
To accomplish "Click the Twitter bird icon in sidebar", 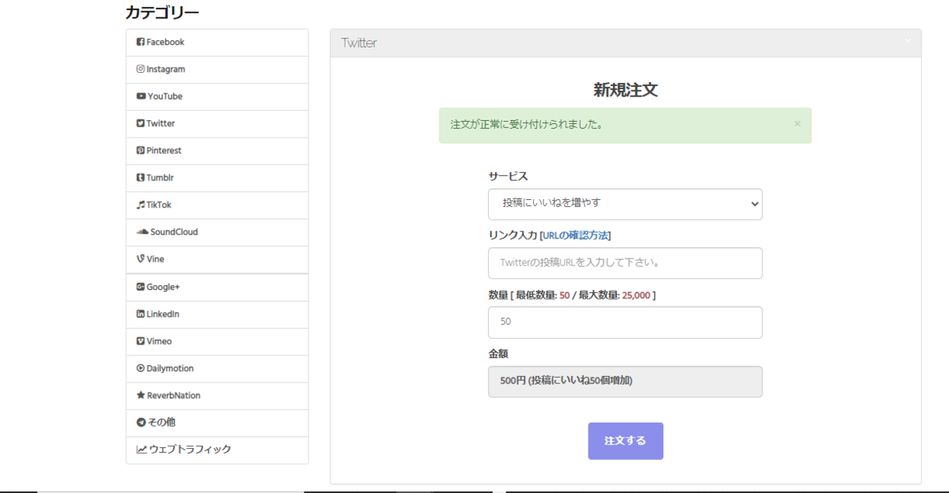I will 141,123.
